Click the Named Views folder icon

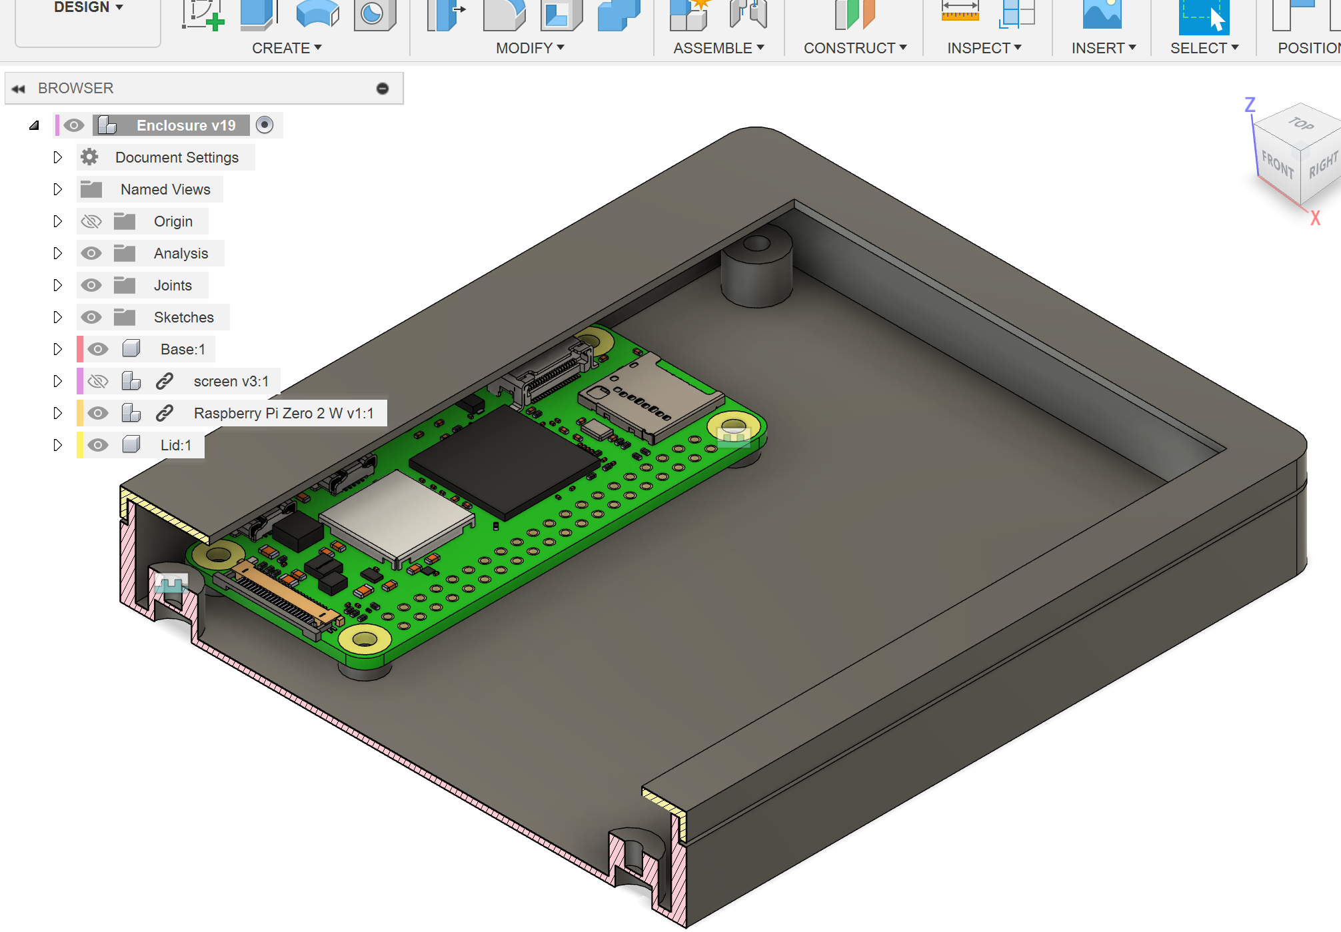point(91,190)
